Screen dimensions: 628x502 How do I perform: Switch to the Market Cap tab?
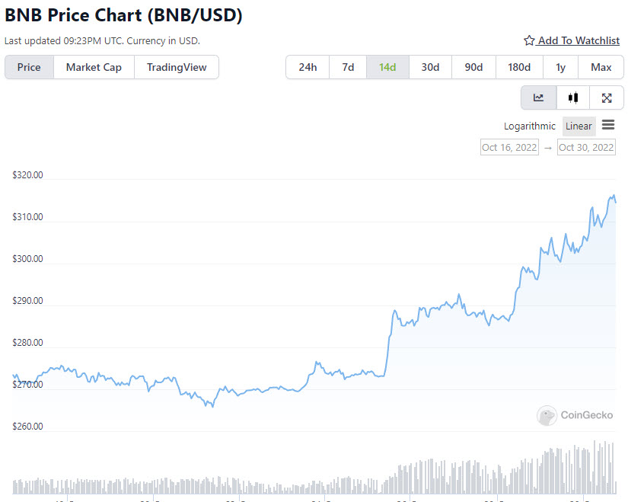point(94,67)
